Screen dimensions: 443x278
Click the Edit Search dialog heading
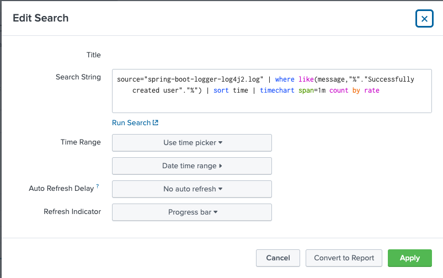click(41, 18)
